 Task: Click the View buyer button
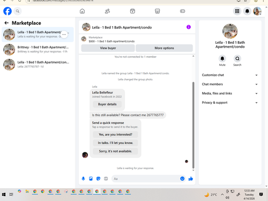tap(108, 48)
